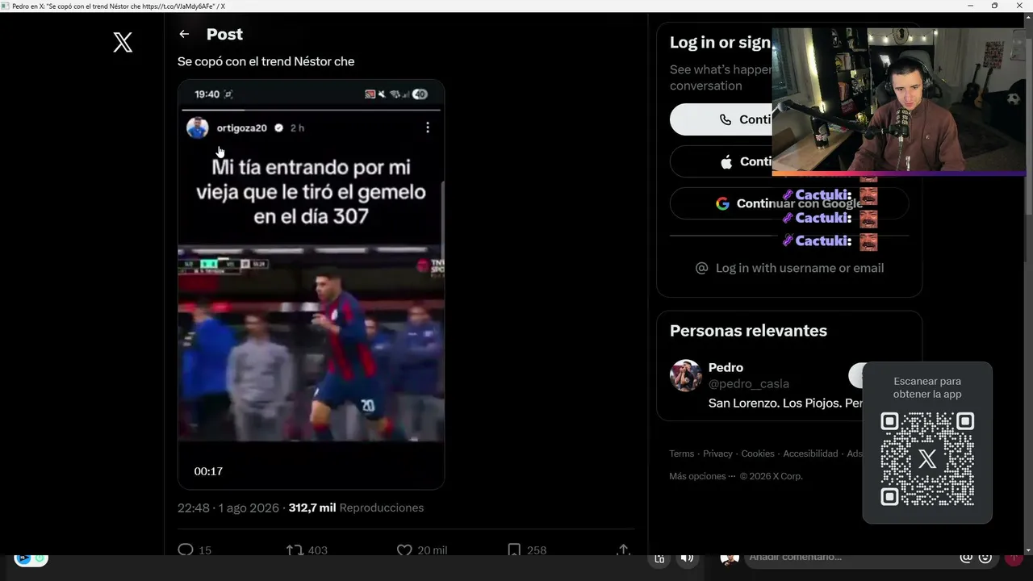Open Pedro's profile avatar
The width and height of the screenshot is (1033, 581).
click(x=685, y=375)
